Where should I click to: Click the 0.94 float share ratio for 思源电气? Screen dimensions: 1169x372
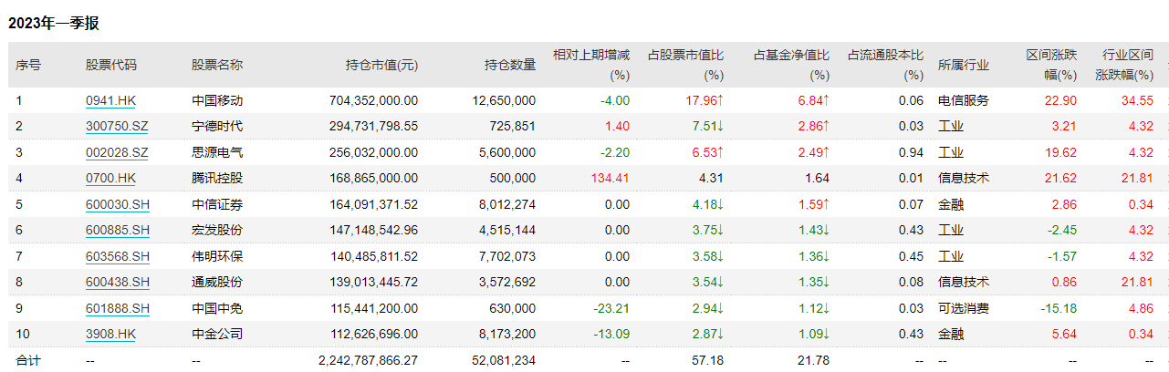point(911,152)
